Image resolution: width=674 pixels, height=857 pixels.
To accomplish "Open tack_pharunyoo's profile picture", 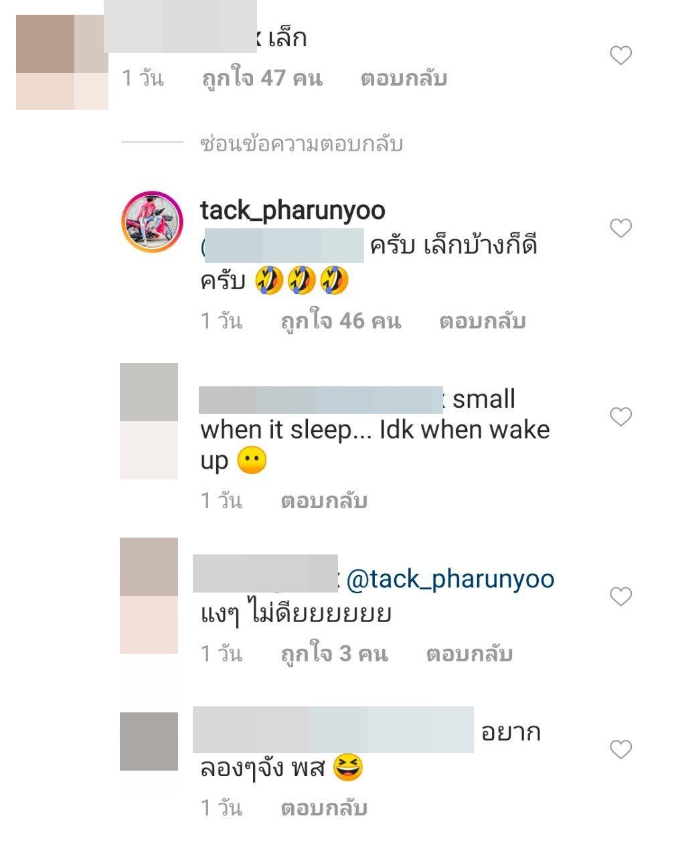I will pos(152,222).
